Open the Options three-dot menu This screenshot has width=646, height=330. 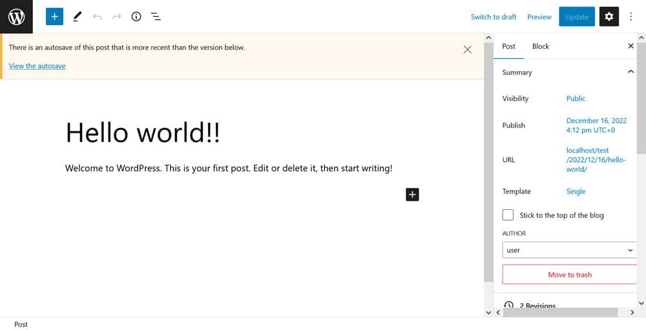(631, 17)
